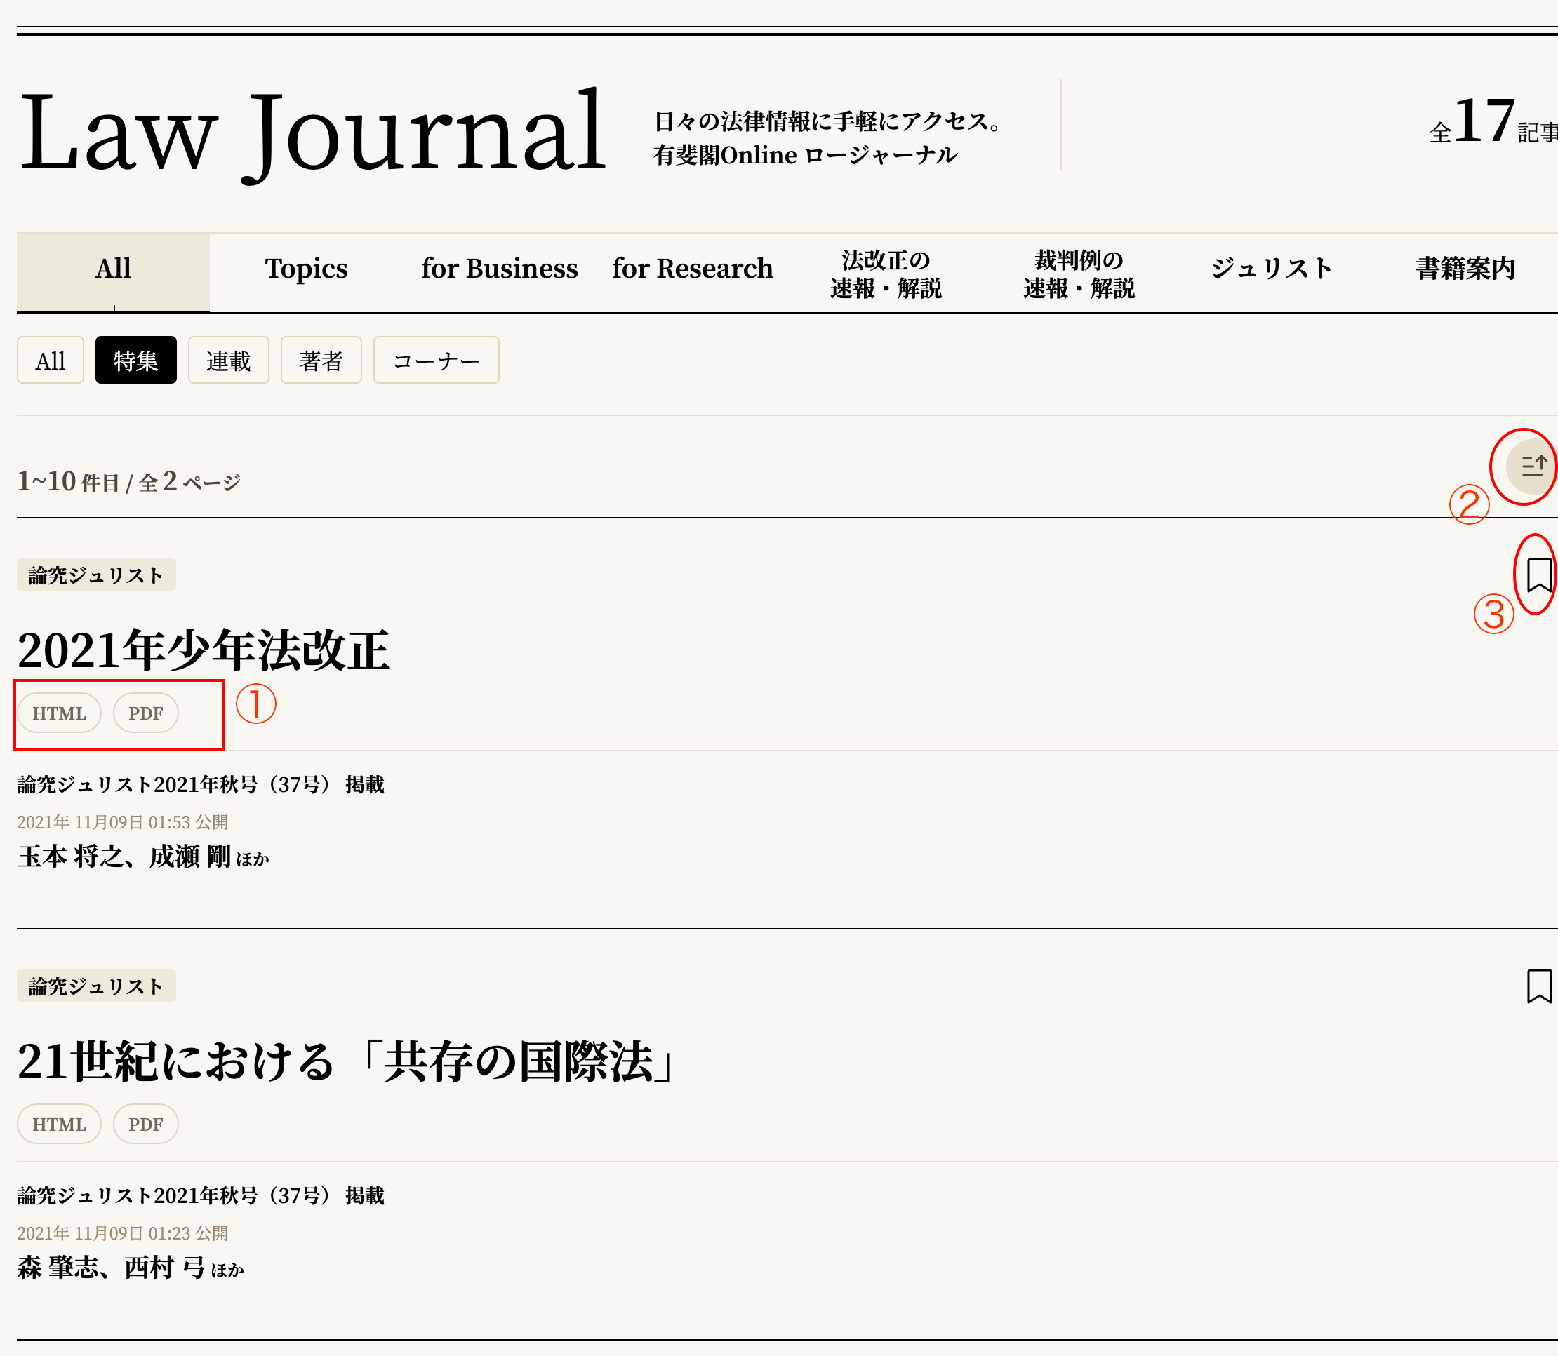
Task: Select the コーナー filter chip
Action: tap(436, 360)
